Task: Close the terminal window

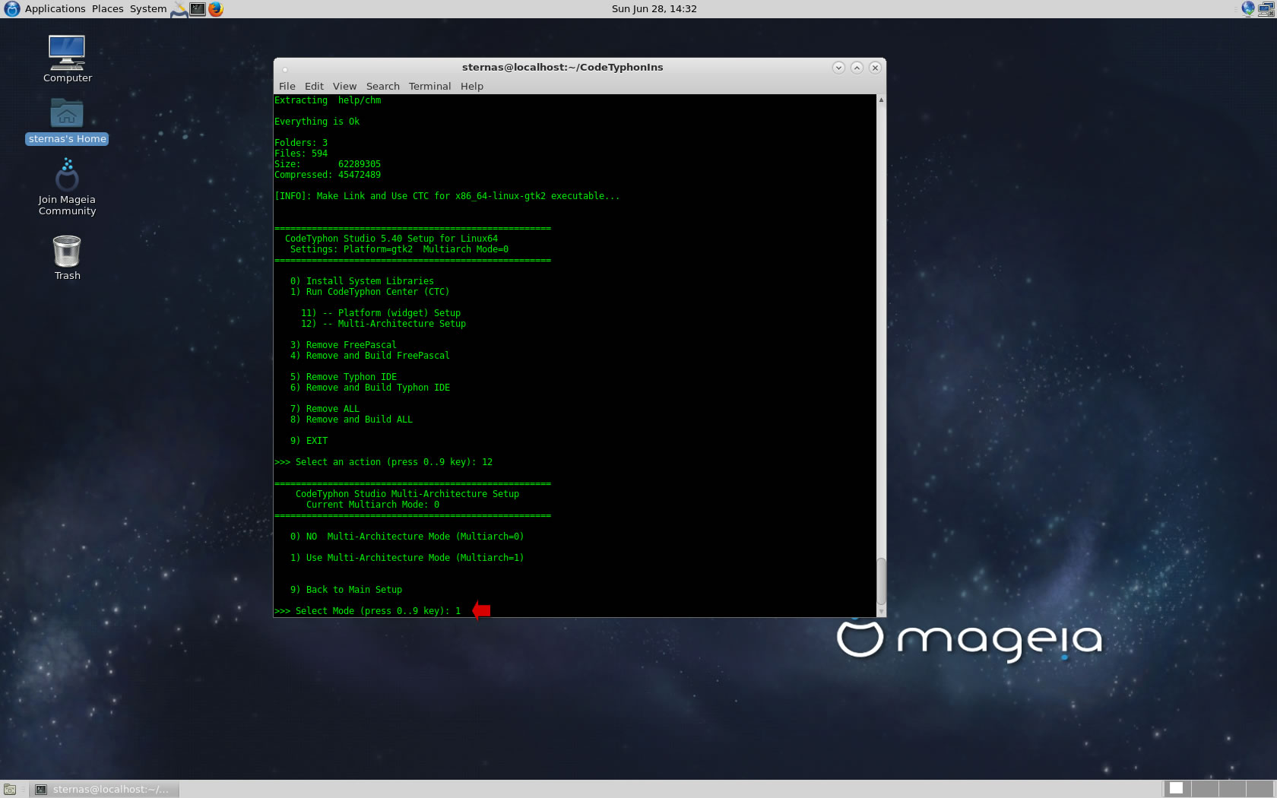Action: (875, 68)
